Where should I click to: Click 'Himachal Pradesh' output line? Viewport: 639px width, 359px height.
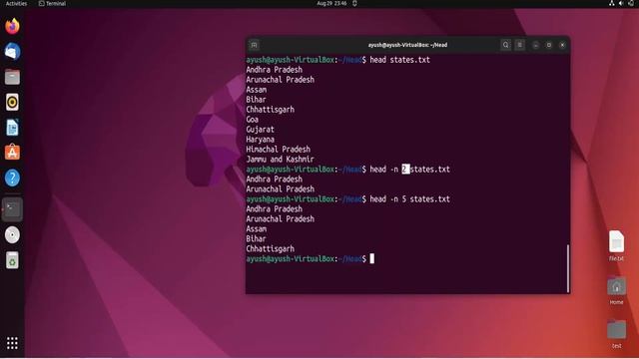(278, 150)
